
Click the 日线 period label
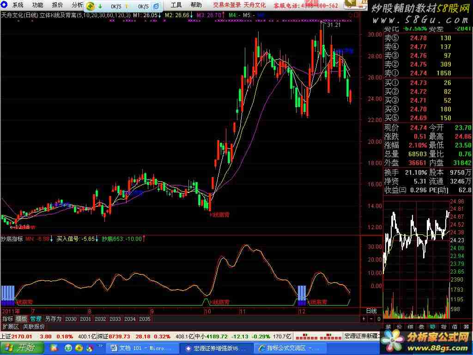tap(371, 311)
